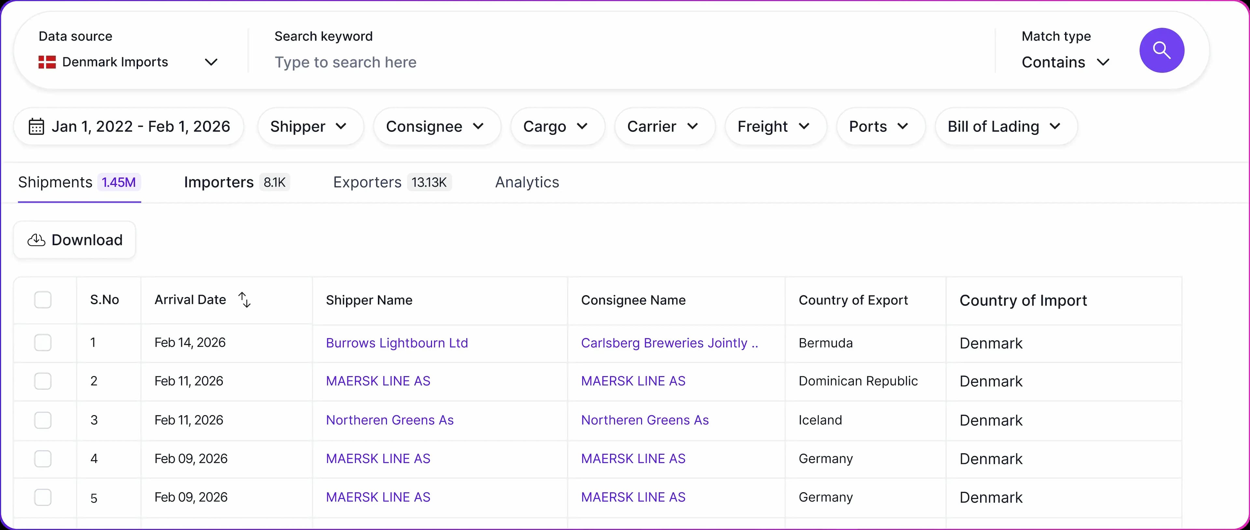Viewport: 1250px width, 530px height.
Task: Click the cloud download icon
Action: (36, 240)
